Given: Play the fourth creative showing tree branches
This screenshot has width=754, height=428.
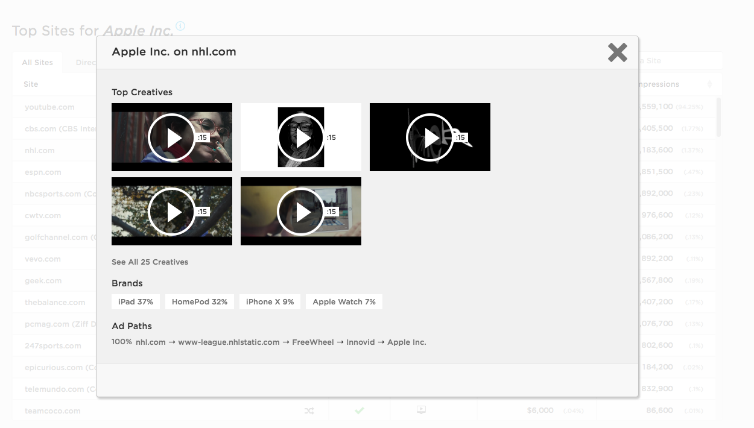Looking at the screenshot, I should pyautogui.click(x=172, y=212).
